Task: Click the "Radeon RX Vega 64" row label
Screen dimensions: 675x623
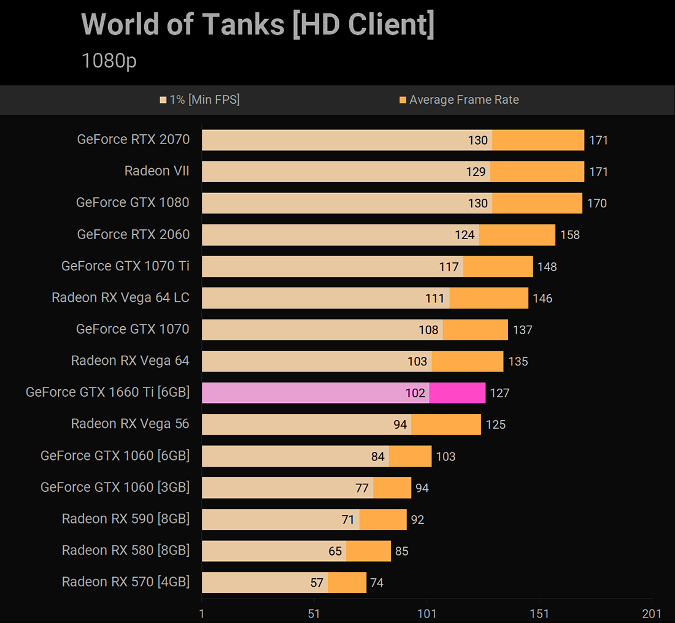Action: click(x=130, y=361)
